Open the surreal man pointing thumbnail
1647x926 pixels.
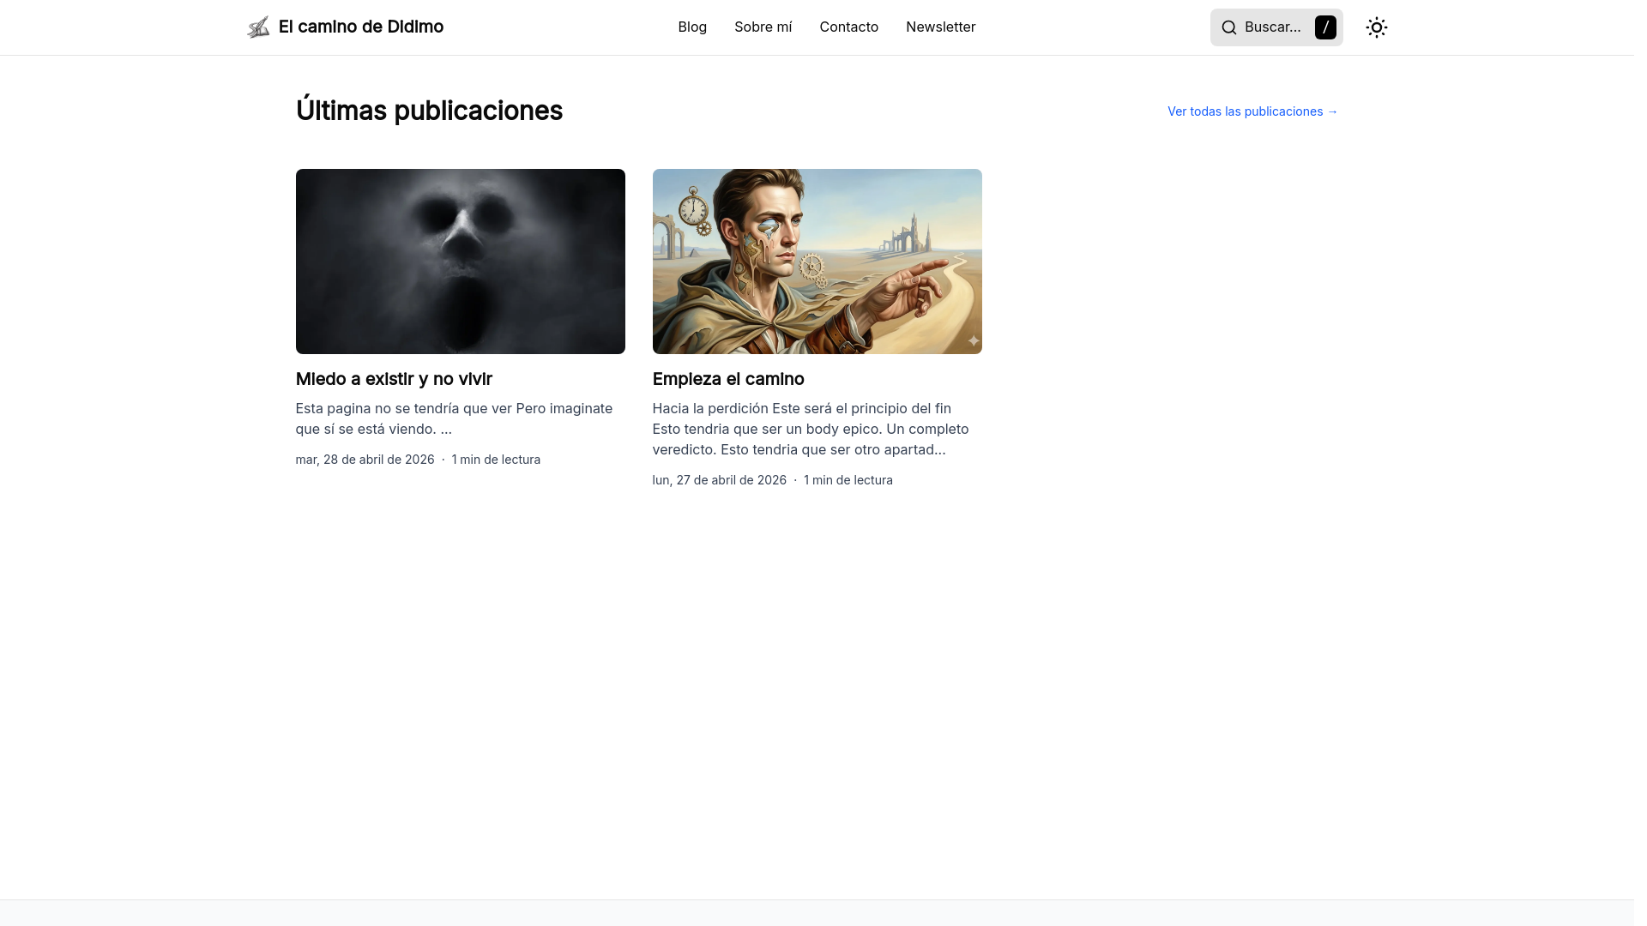(817, 262)
